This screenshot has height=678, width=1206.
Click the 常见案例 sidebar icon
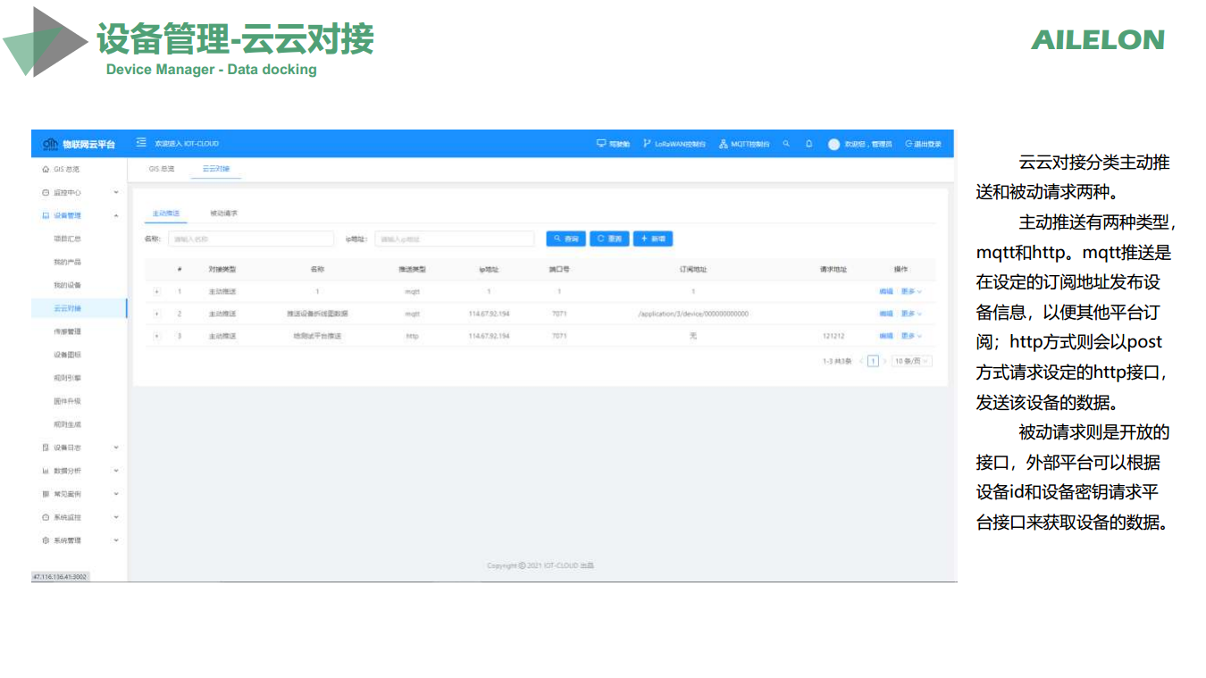click(x=46, y=494)
